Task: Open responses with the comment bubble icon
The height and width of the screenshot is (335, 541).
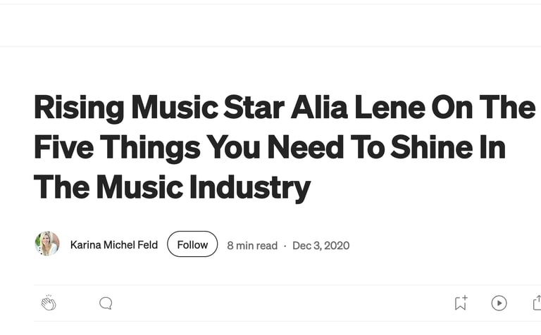Action: pyautogui.click(x=106, y=303)
